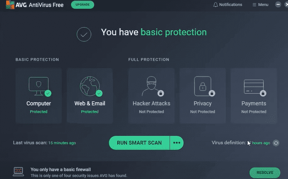Image resolution: width=288 pixels, height=179 pixels.
Task: Click the Notifications bell icon
Action: [215, 5]
